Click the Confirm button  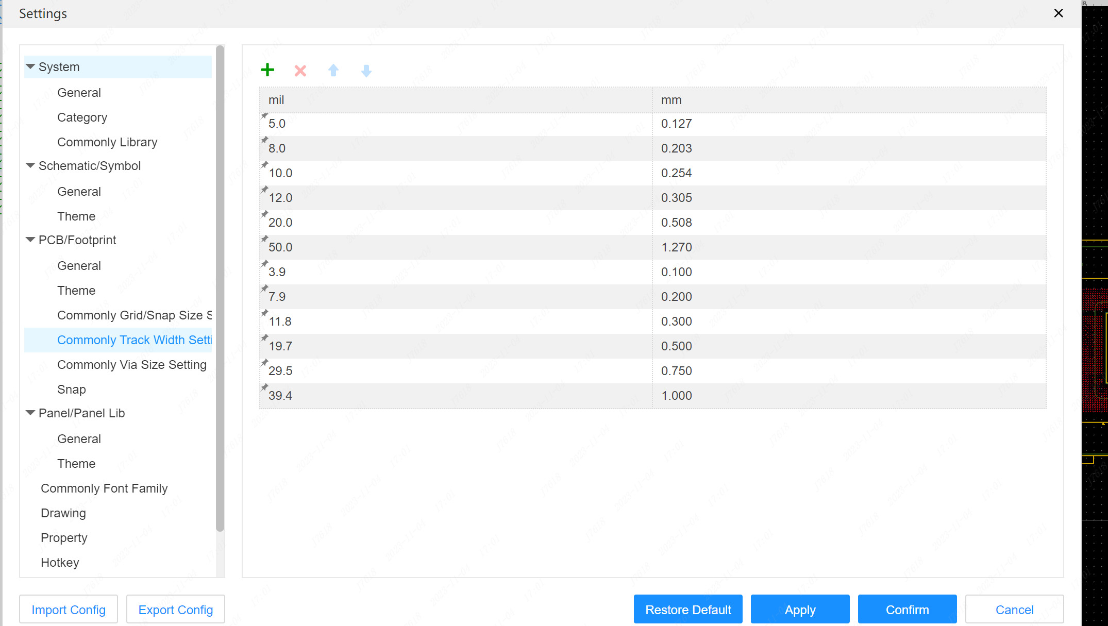click(x=908, y=610)
